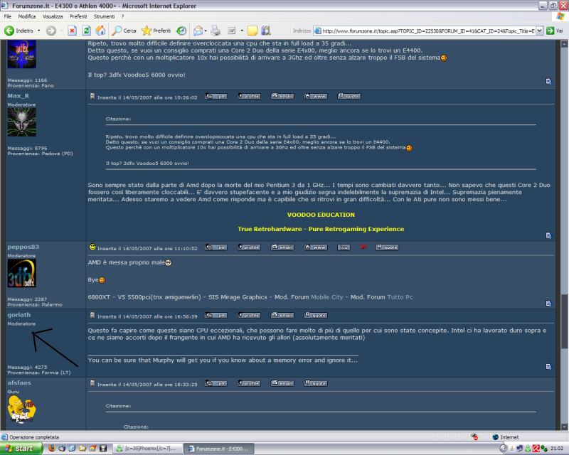Send a pm to afsfaes
Image resolution: width=569 pixels, height=455 pixels.
click(x=216, y=383)
